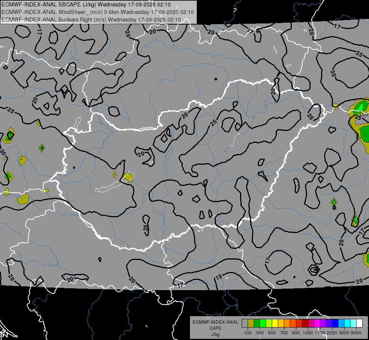Click the 30 contour label at upper right
This screenshot has width=369, height=340.
333,73
